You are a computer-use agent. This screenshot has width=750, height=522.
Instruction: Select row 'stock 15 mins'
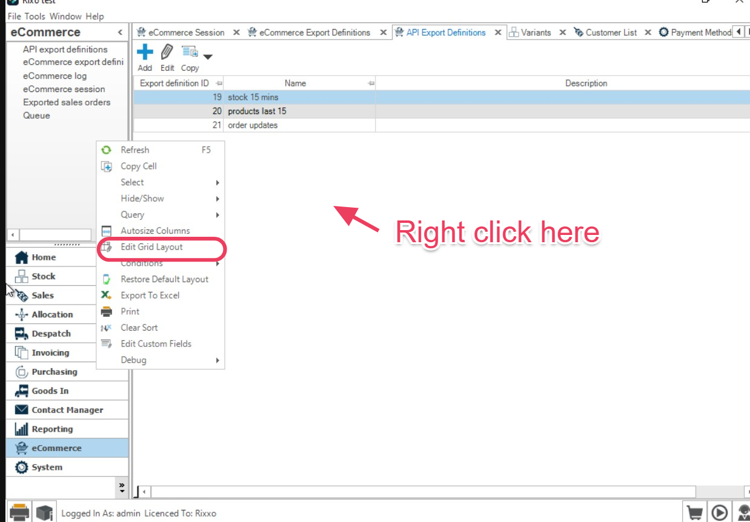pos(442,97)
